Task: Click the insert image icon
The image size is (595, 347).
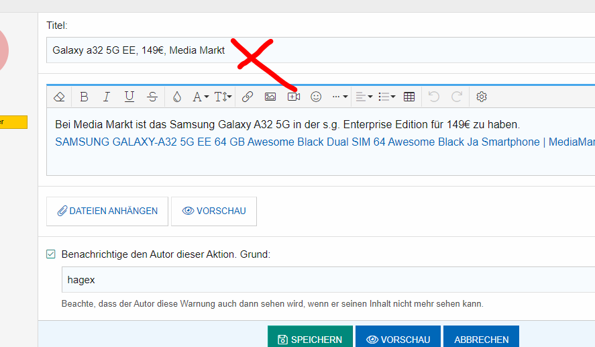Action: [270, 97]
